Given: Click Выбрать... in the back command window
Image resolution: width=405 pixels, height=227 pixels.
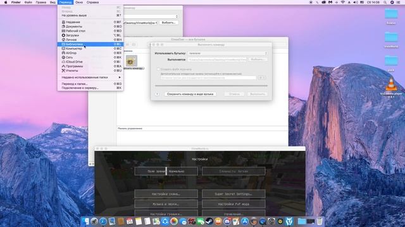Looking at the screenshot, I should (169, 23).
